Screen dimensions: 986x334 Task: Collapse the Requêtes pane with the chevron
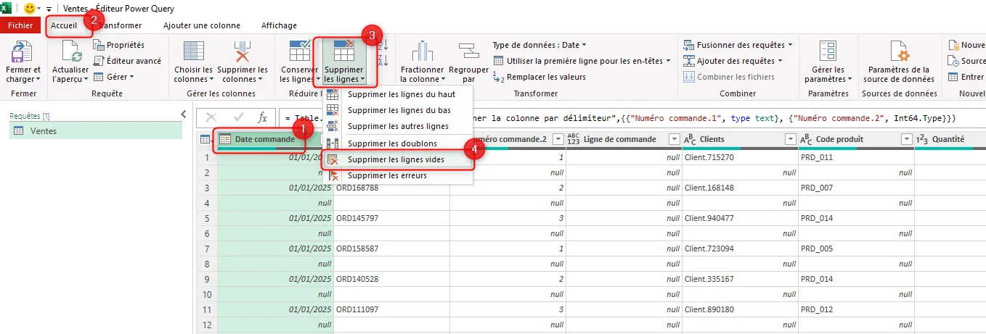[x=183, y=114]
